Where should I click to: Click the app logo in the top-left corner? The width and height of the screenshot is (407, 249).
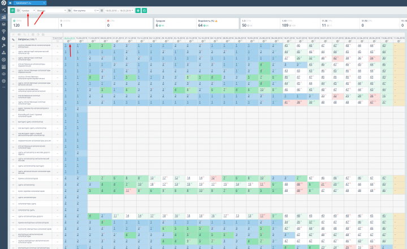click(x=3, y=3)
